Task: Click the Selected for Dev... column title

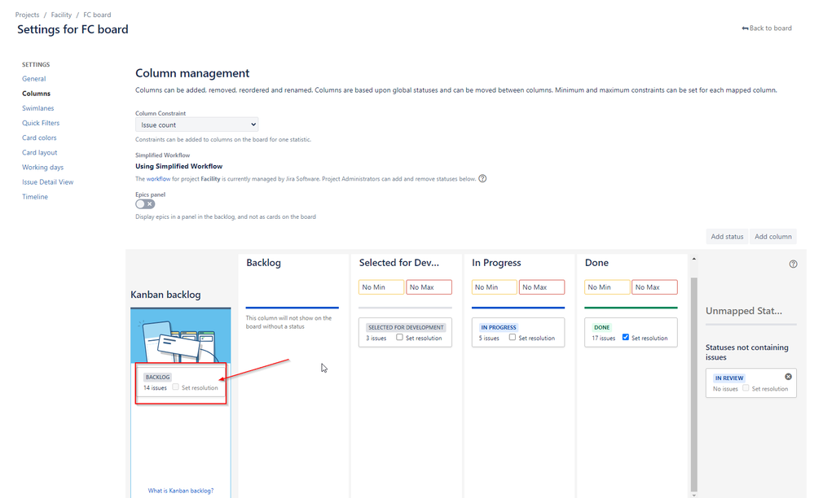Action: point(398,264)
